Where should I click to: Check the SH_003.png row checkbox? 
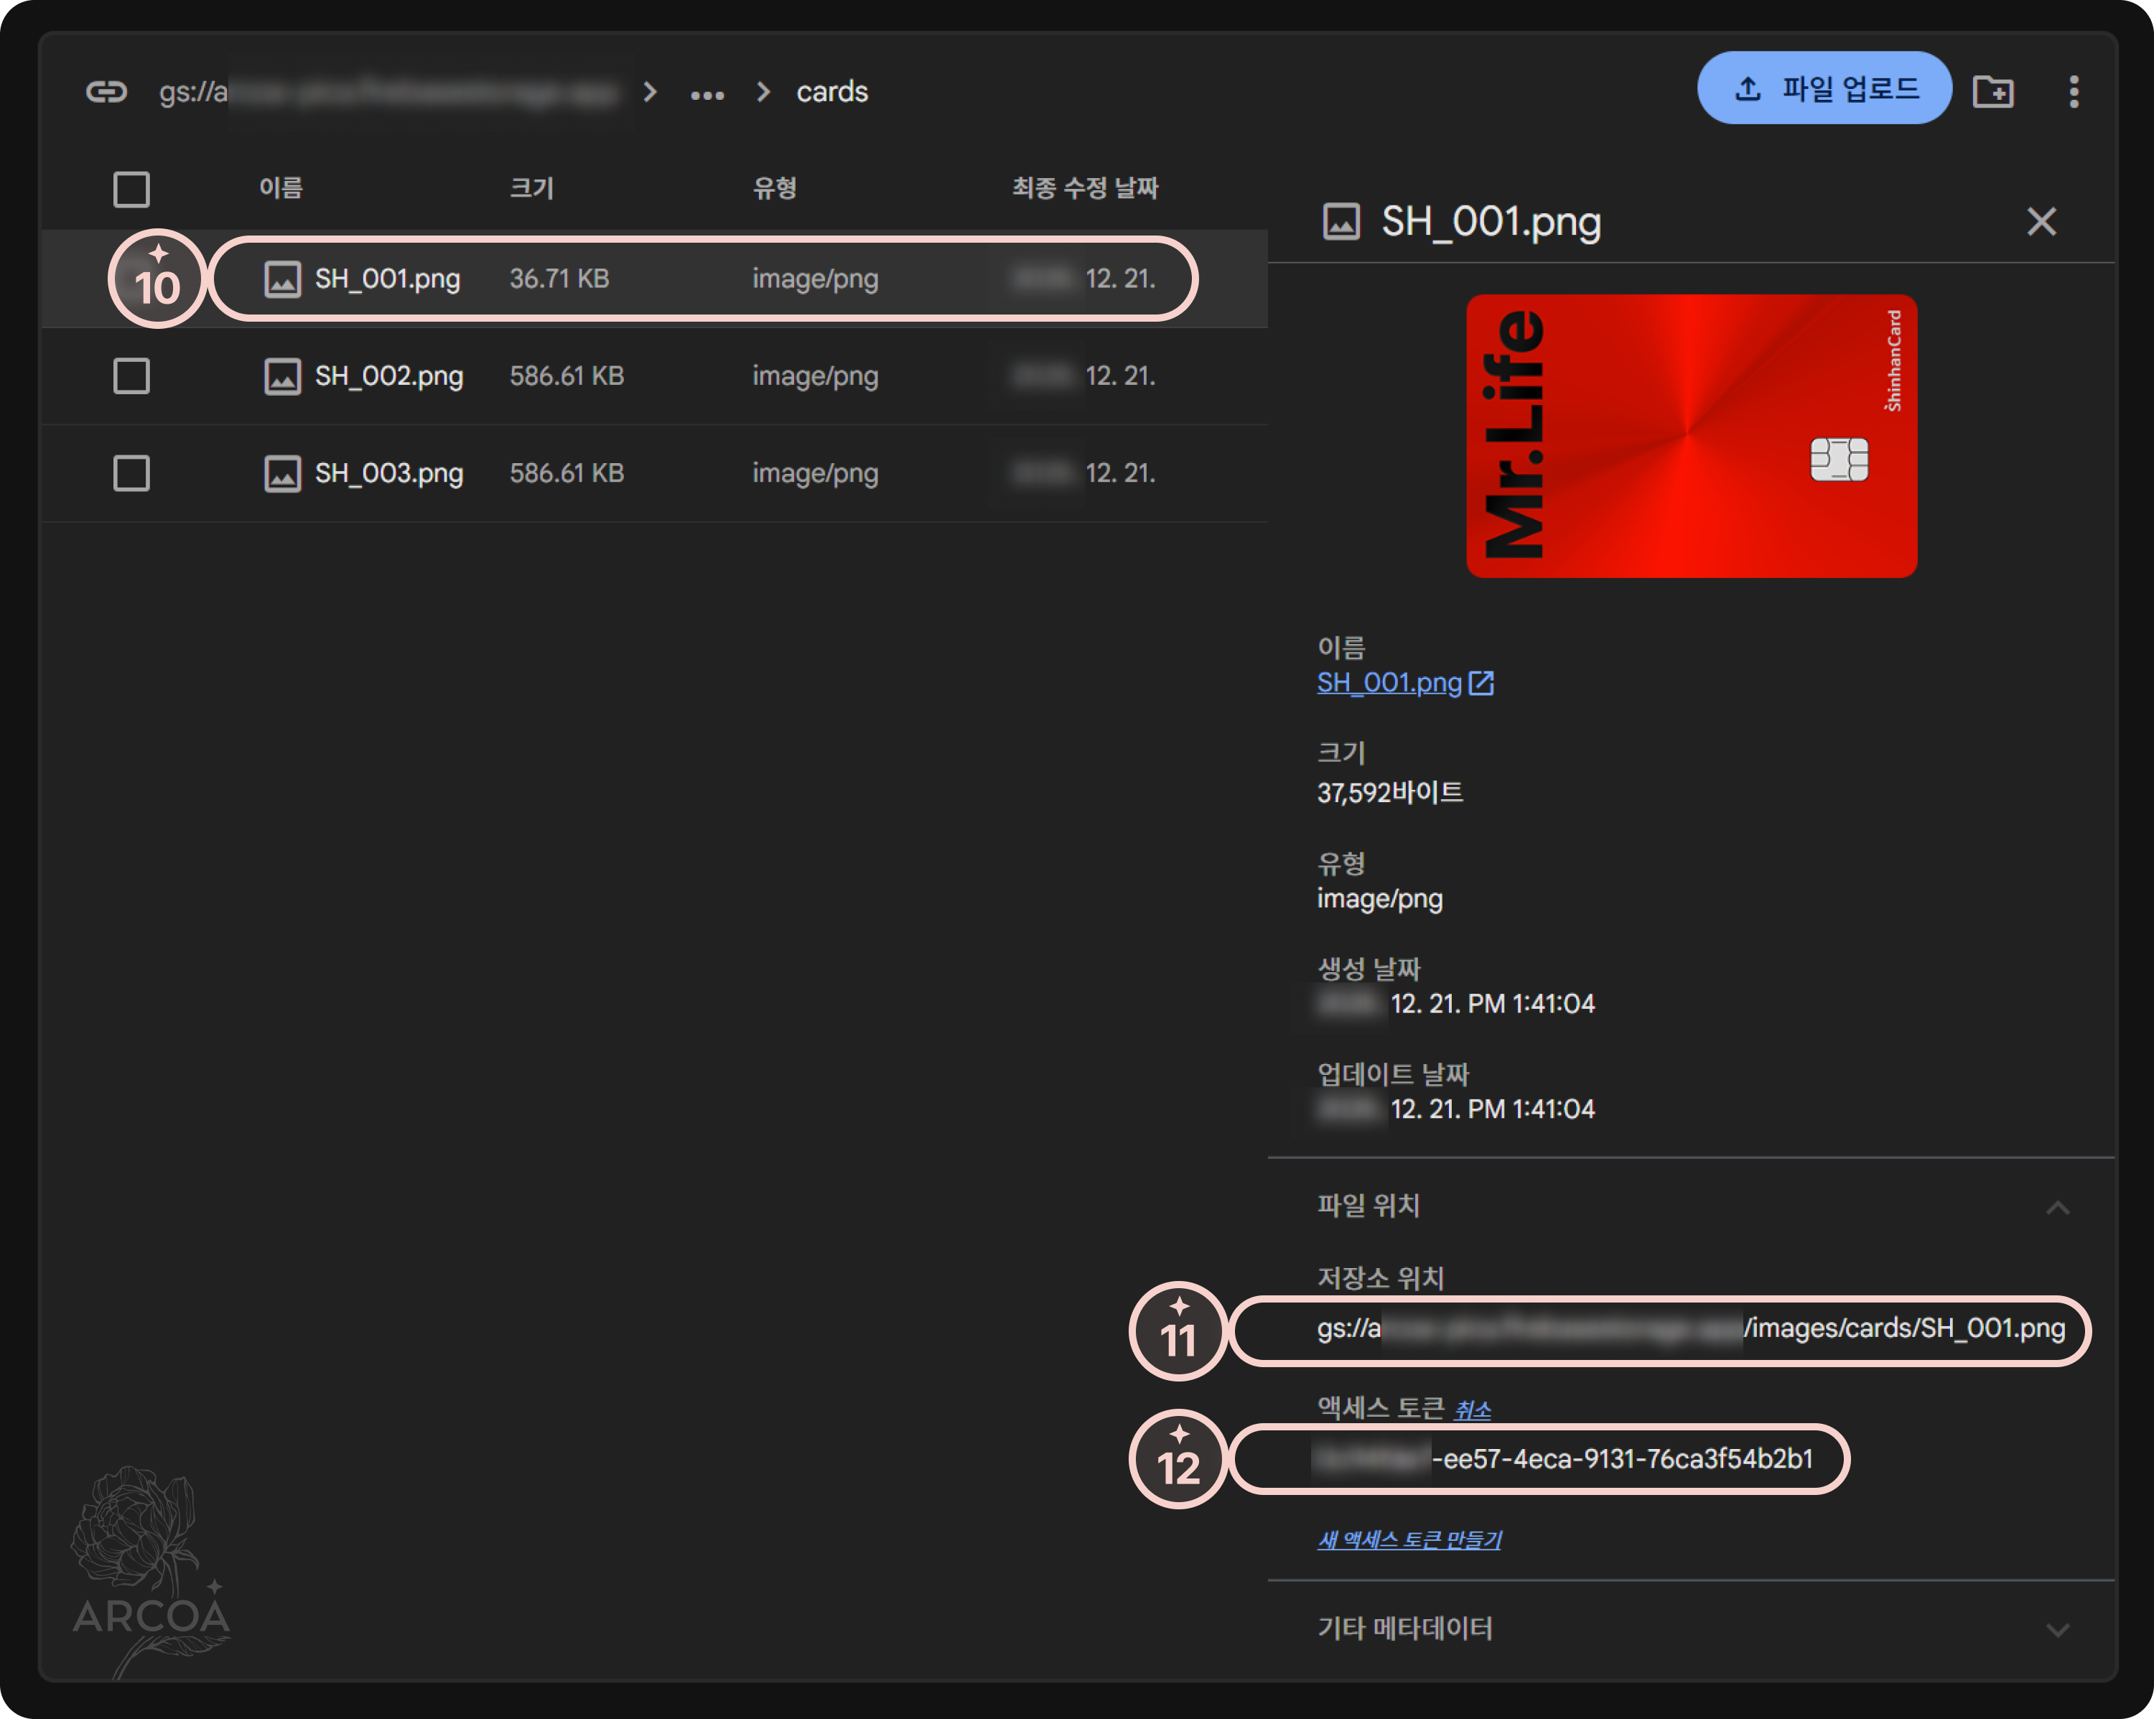coord(132,474)
